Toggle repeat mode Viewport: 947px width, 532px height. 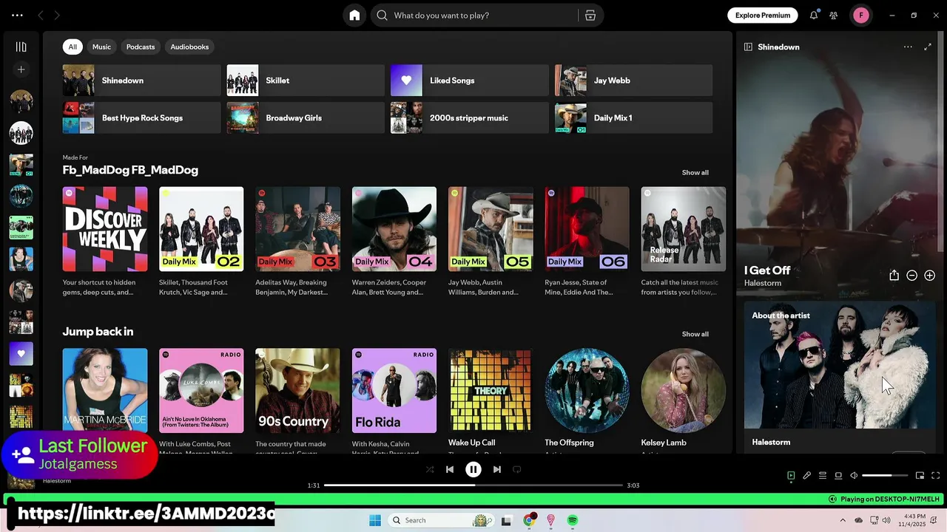[x=517, y=469]
